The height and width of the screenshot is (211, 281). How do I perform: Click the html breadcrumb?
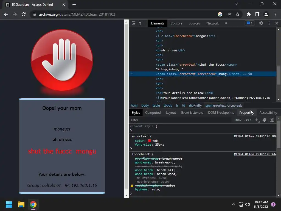tap(134, 105)
